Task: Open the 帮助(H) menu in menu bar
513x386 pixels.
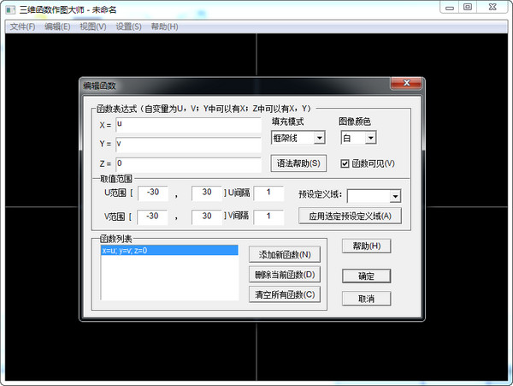Action: pyautogui.click(x=164, y=27)
